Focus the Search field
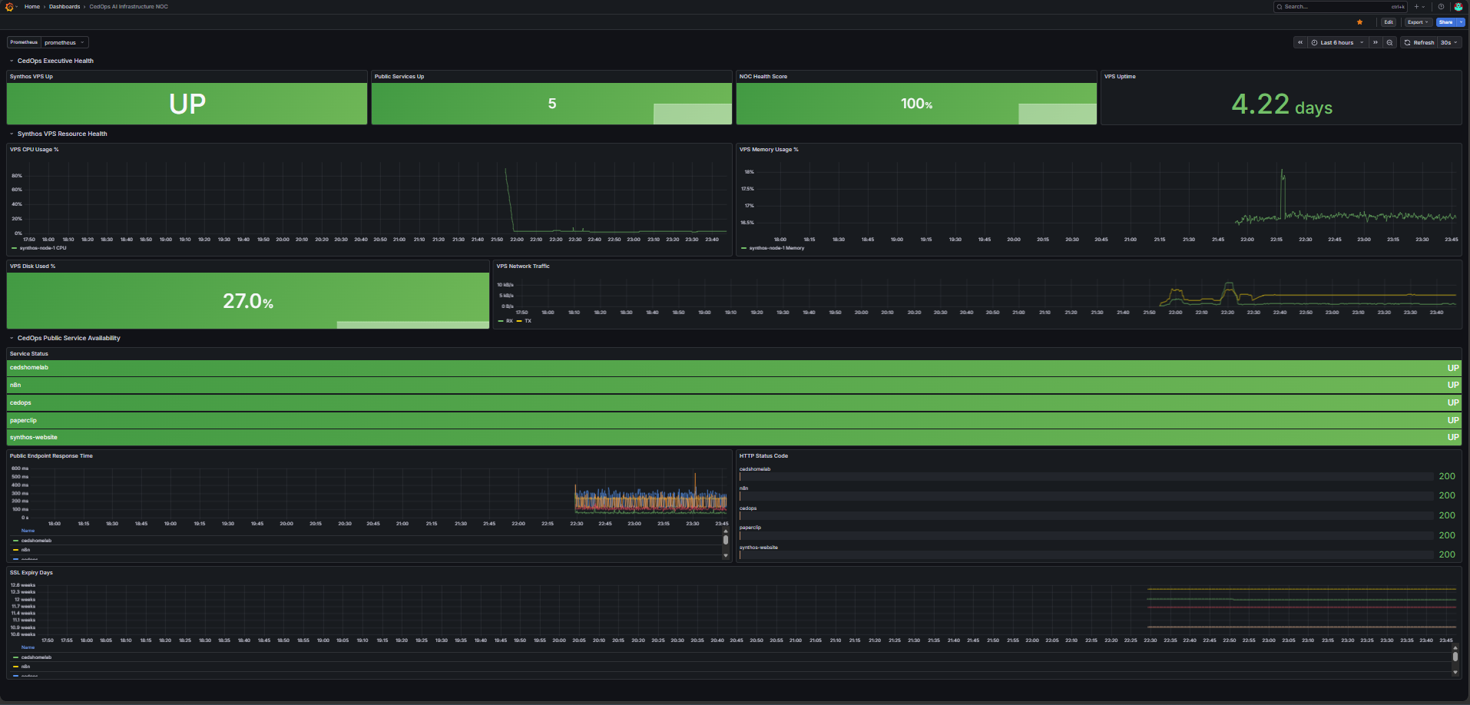1470x705 pixels. pos(1340,7)
